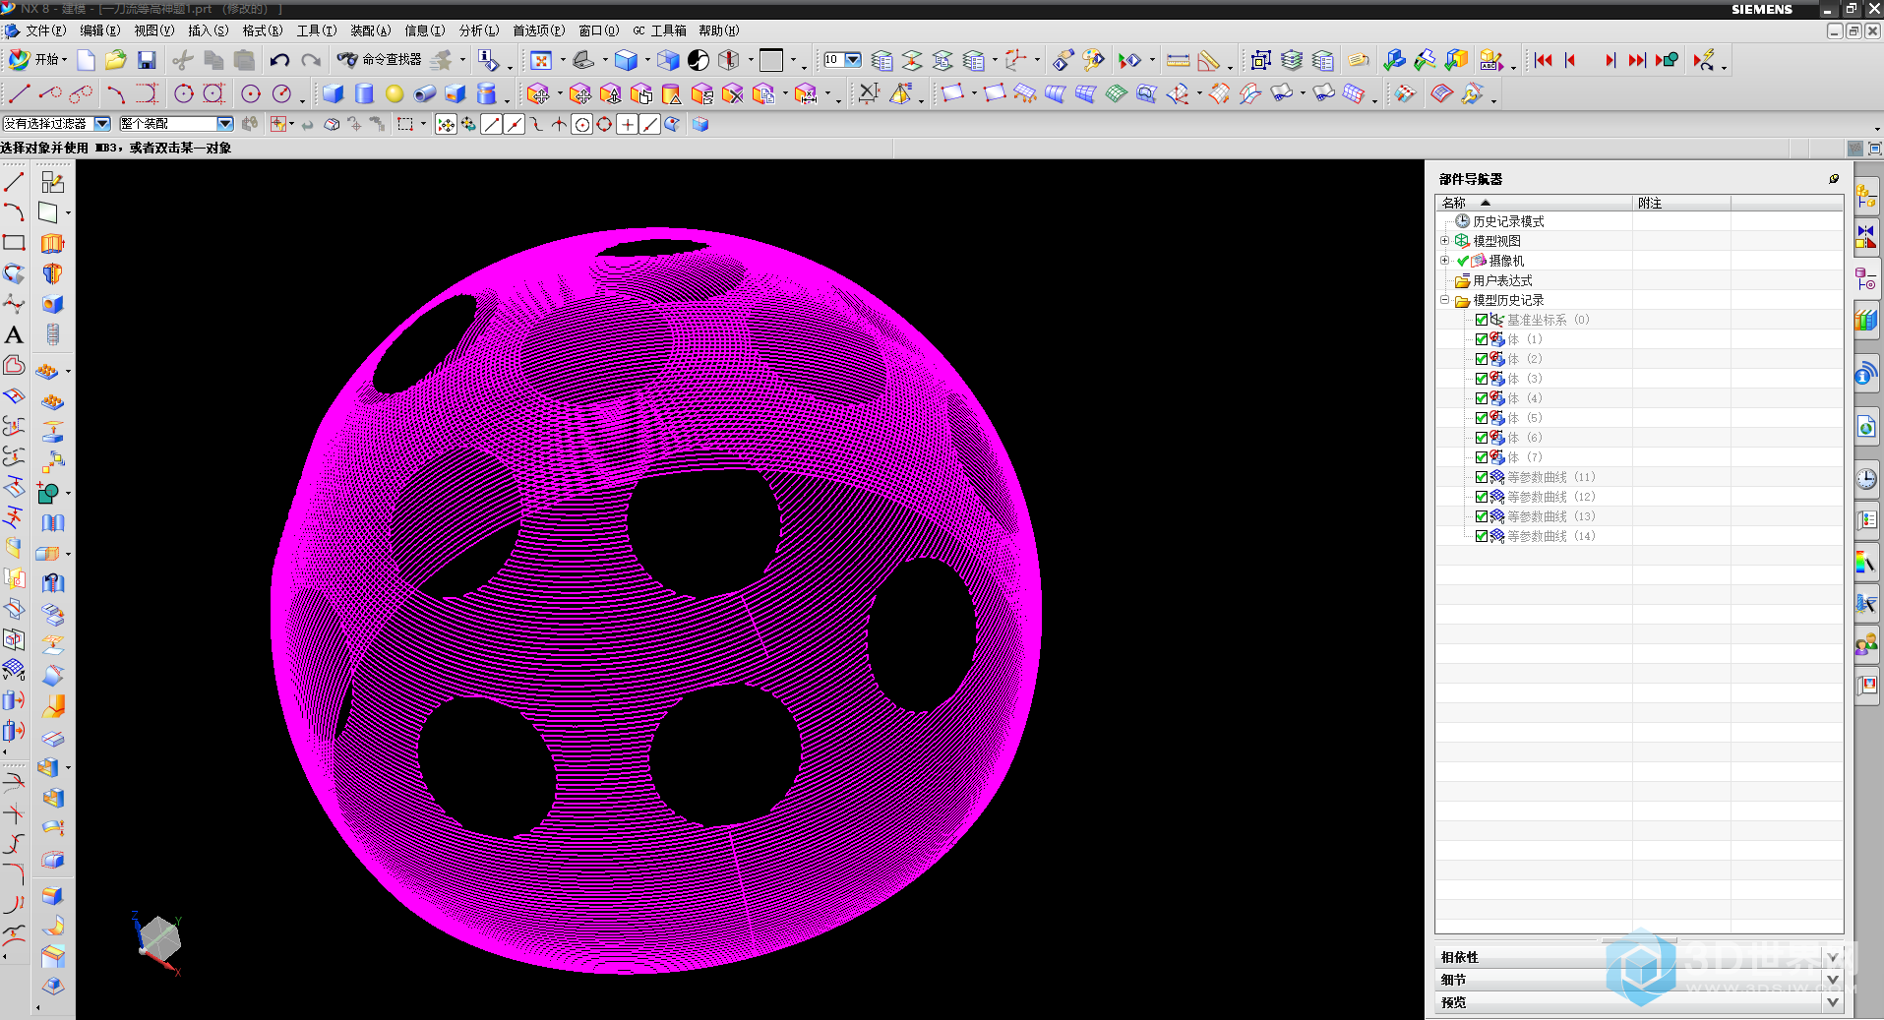The width and height of the screenshot is (1884, 1020).
Task: Click the Edit Object Display palette icon
Action: (1093, 61)
